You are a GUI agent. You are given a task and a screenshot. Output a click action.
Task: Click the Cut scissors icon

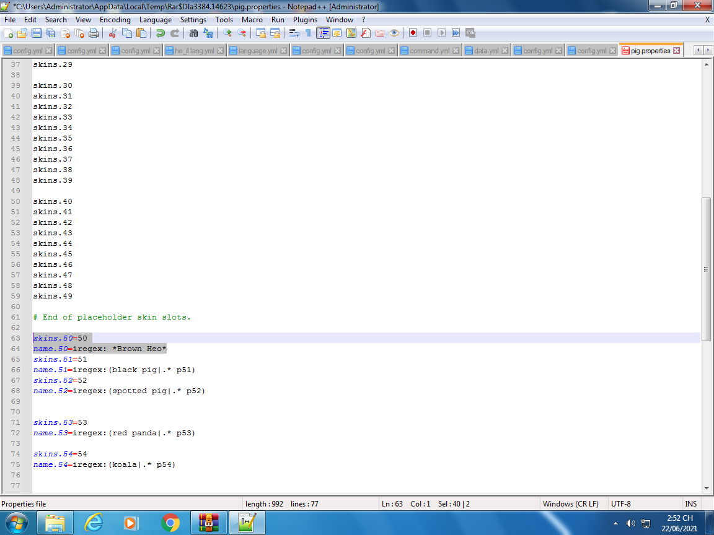(112, 33)
